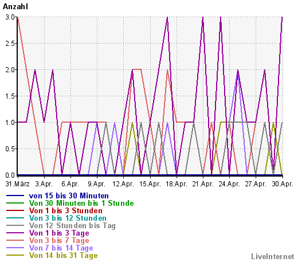Click the '12.Apr.' x-axis date label

coord(123,184)
